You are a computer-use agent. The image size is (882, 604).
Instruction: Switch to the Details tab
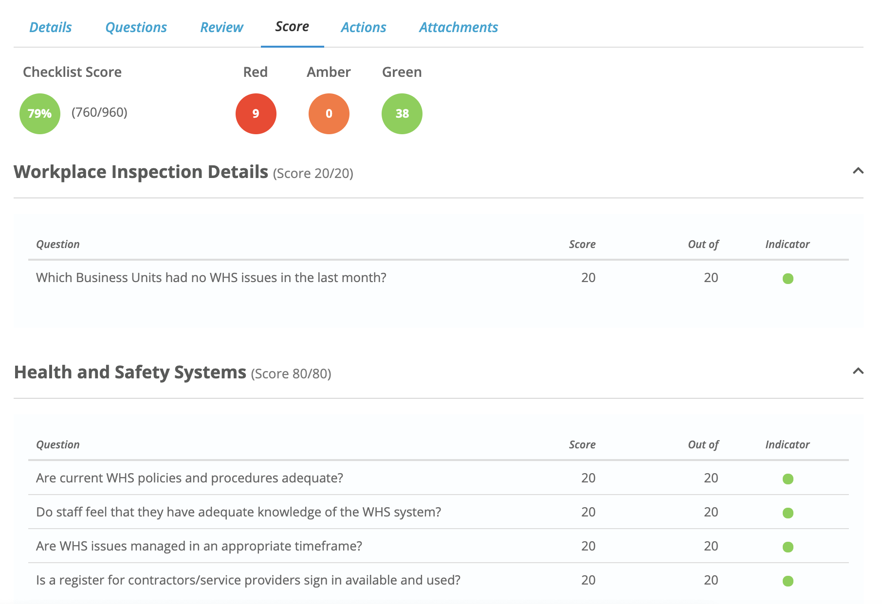[50, 27]
